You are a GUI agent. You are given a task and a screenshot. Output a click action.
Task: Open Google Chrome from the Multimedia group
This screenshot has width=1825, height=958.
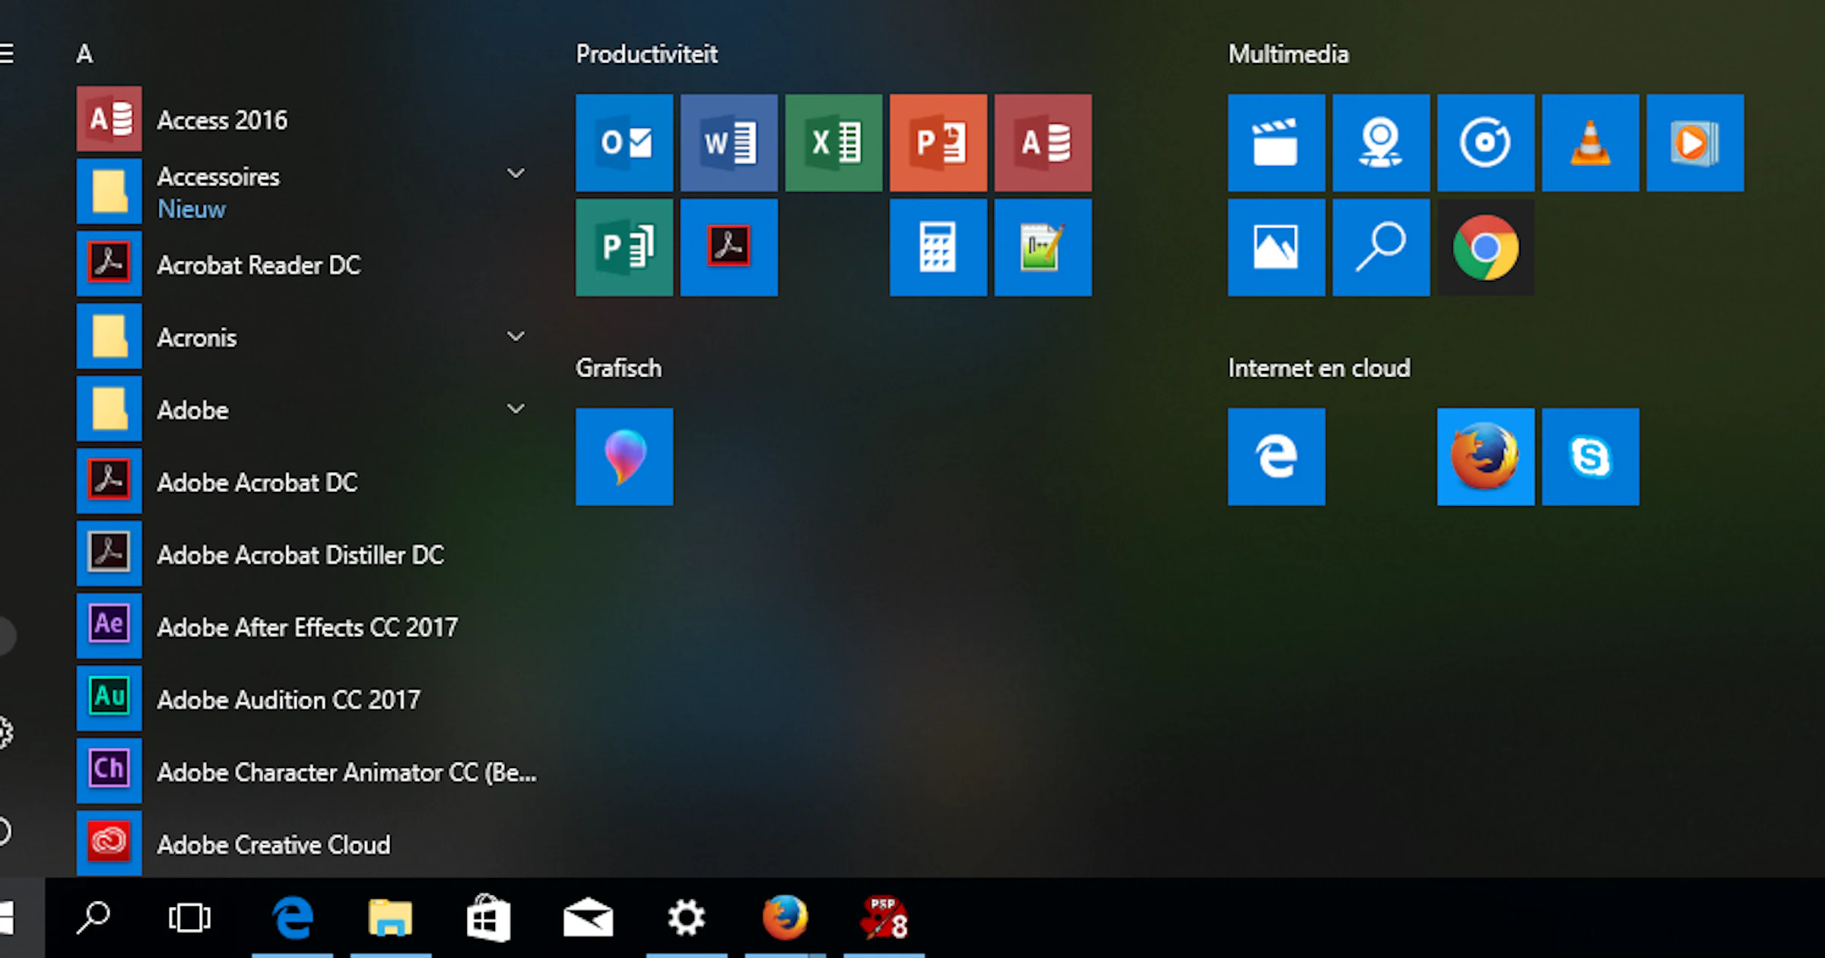[1484, 248]
